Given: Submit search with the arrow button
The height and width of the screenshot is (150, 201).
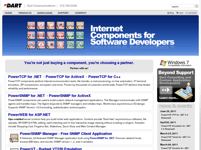Looking at the screenshot, I should point(196,6).
